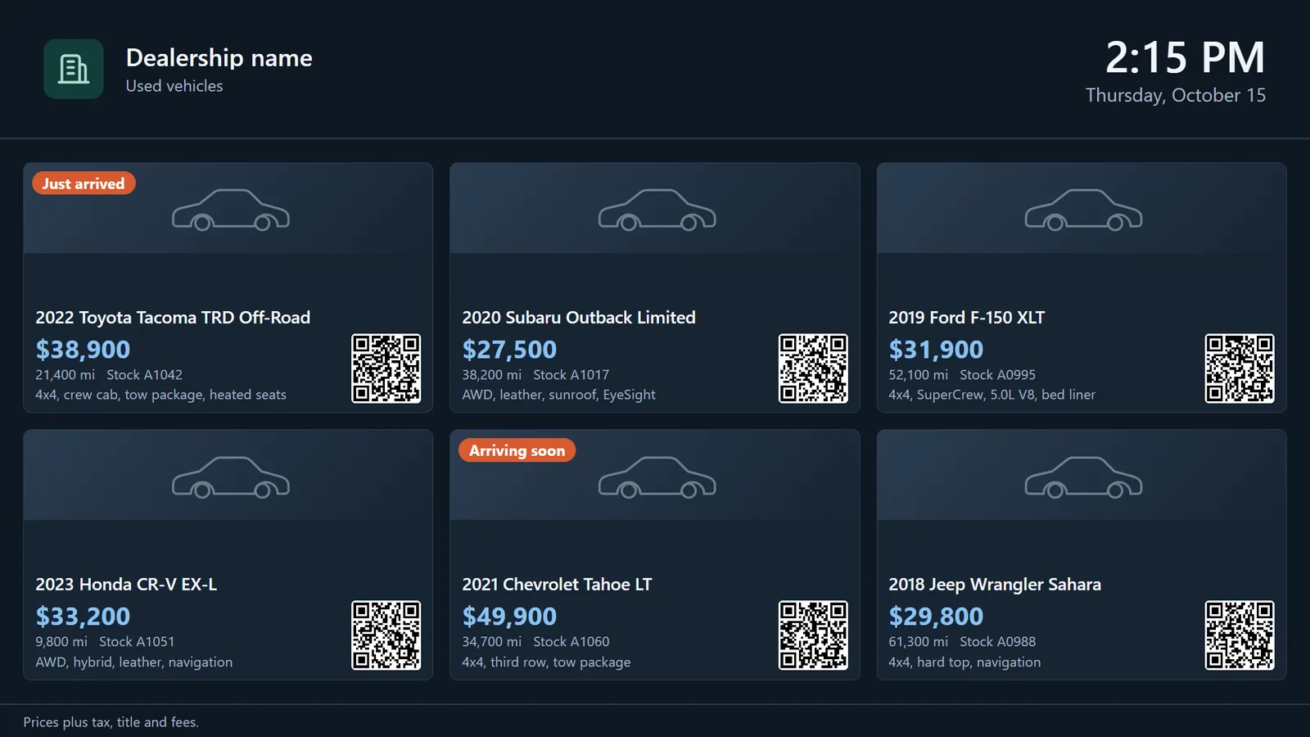Click the Honda CR-V car placeholder image

pyautogui.click(x=228, y=475)
